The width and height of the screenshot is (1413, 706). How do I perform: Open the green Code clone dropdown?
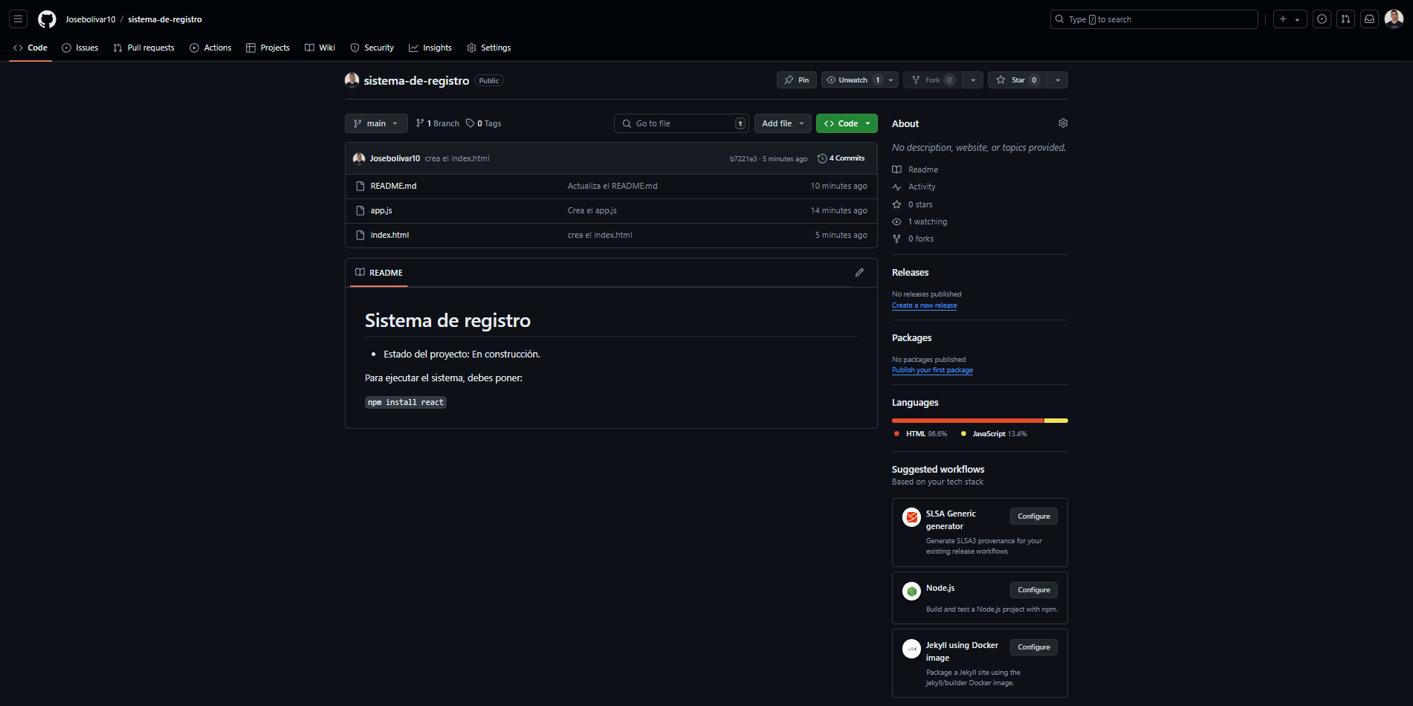tap(847, 123)
